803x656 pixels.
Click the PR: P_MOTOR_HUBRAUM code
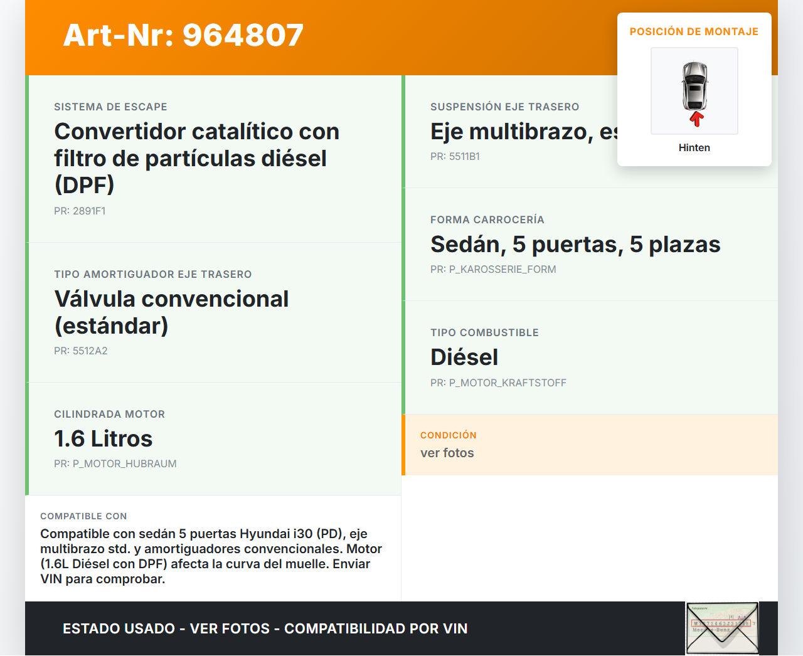click(x=115, y=464)
